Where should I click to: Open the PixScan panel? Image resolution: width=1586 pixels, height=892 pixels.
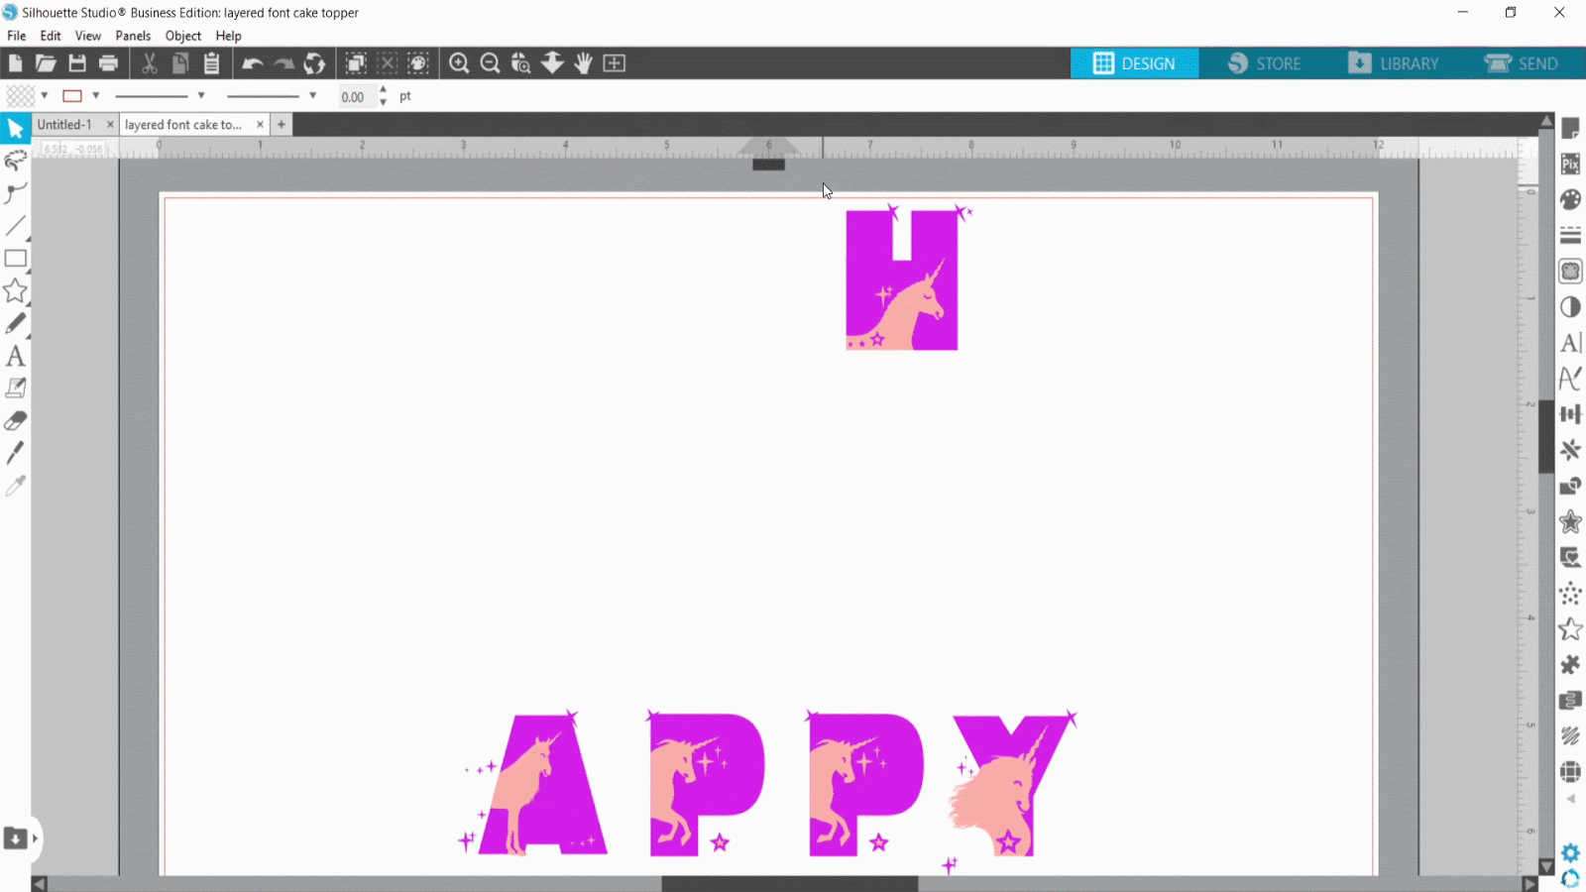tap(1570, 164)
